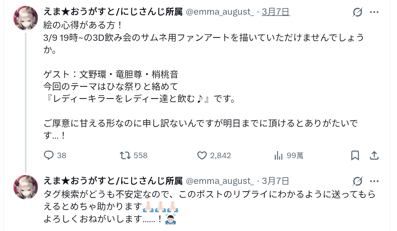Click second post's profile avatar
This screenshot has width=397, height=231.
coord(26,187)
